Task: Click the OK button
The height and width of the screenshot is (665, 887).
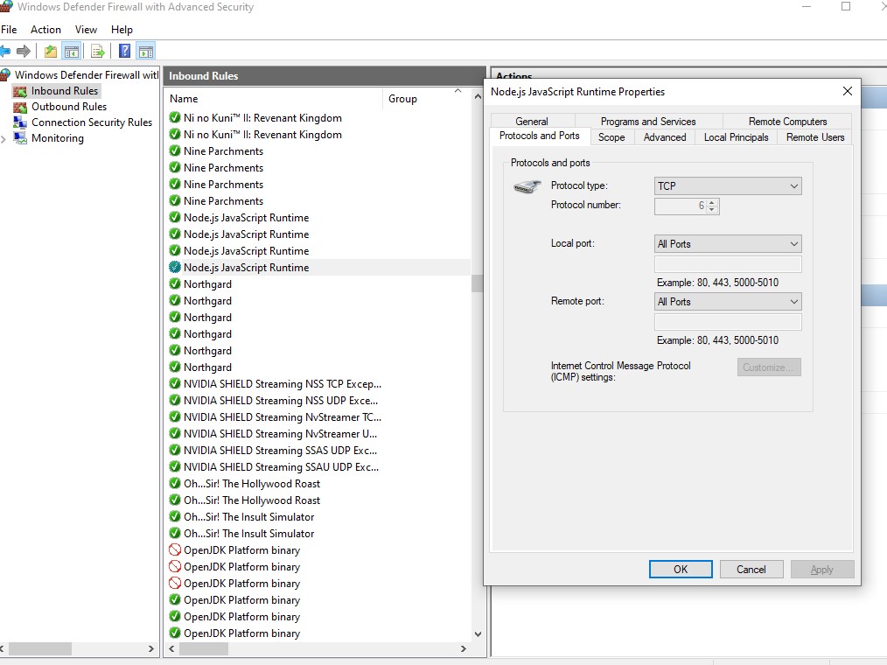Action: tap(681, 570)
